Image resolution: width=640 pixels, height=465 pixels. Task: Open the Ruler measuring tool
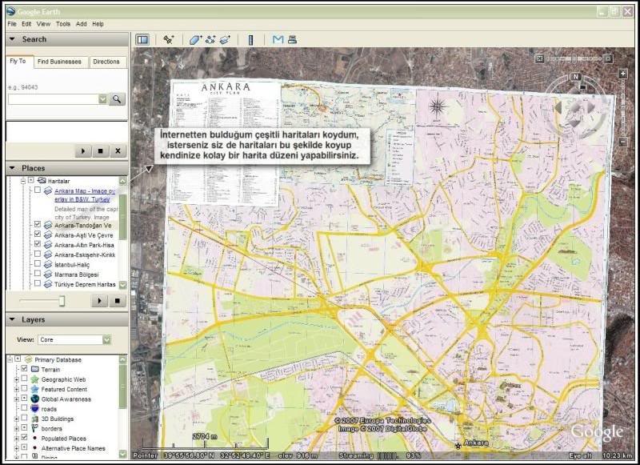250,39
